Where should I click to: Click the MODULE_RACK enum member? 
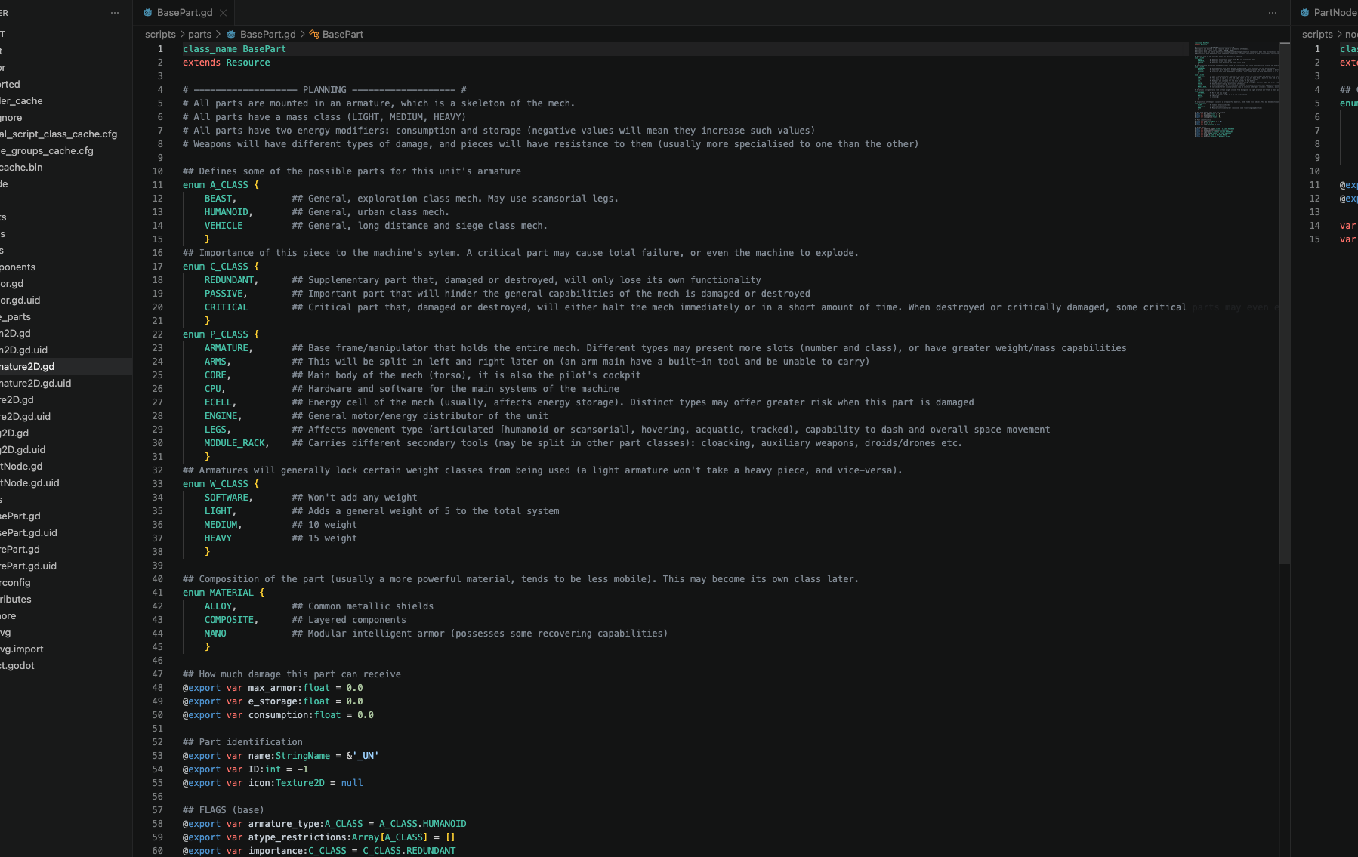(x=236, y=443)
